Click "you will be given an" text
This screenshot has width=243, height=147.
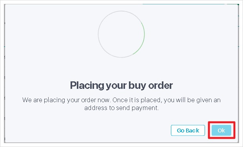click(192, 100)
